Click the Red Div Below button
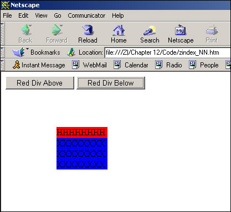 [x=111, y=83]
